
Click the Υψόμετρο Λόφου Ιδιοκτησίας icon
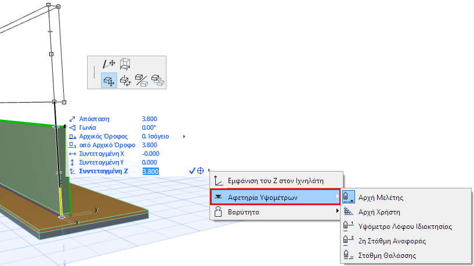tap(348, 225)
